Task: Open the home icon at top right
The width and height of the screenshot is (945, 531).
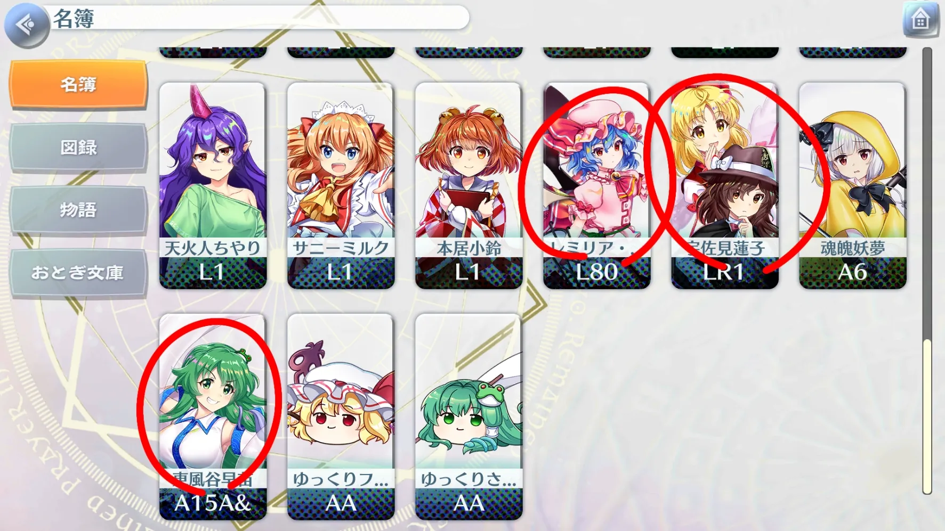Action: click(920, 20)
